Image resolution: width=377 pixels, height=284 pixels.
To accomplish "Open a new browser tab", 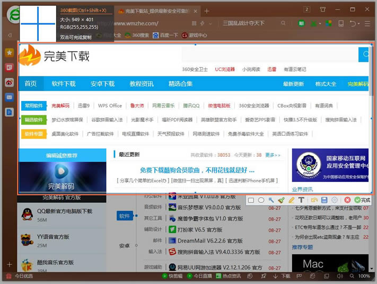I will tap(207, 11).
